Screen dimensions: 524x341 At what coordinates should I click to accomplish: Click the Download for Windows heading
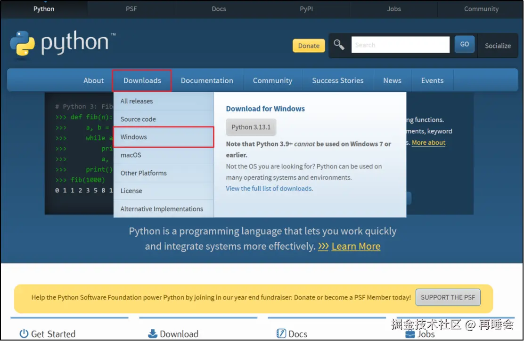pyautogui.click(x=265, y=109)
